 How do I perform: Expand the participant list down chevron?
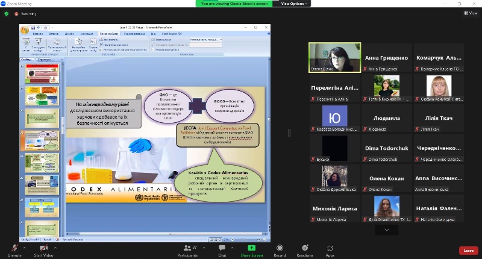point(386,230)
